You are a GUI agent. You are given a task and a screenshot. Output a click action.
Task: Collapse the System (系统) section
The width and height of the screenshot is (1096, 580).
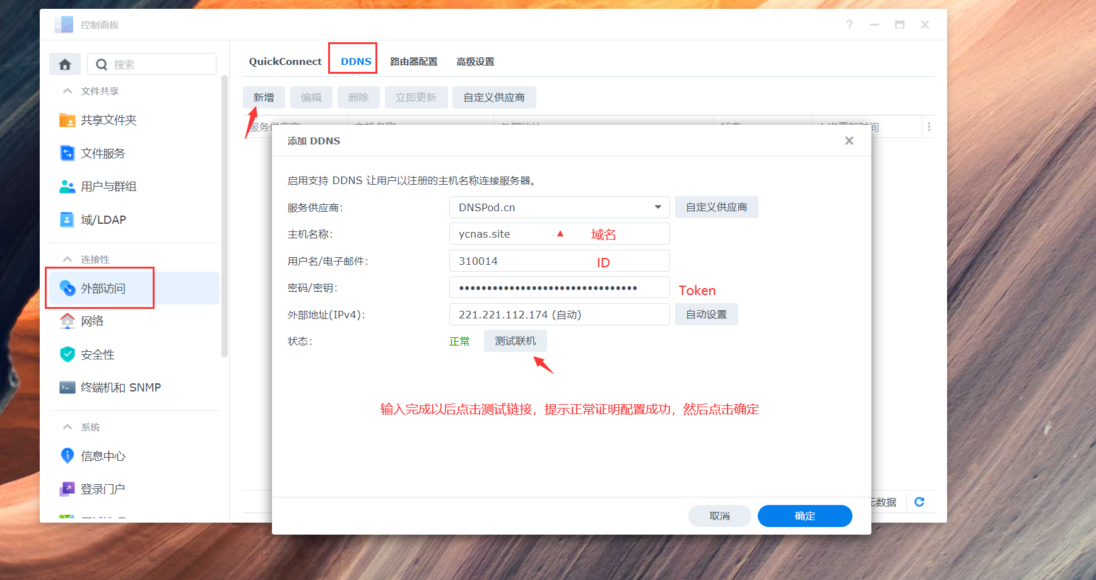point(68,427)
